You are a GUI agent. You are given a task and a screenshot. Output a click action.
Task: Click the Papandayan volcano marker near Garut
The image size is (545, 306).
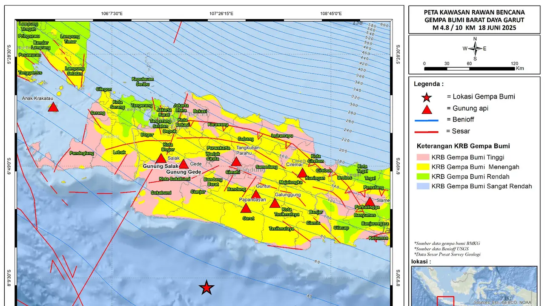(245, 208)
